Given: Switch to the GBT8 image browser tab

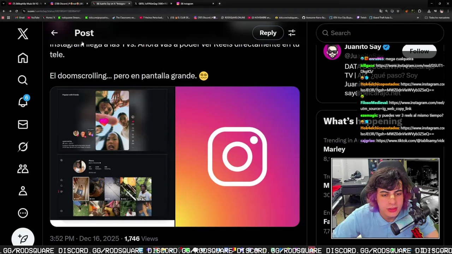Looking at the screenshot, I should [x=153, y=4].
